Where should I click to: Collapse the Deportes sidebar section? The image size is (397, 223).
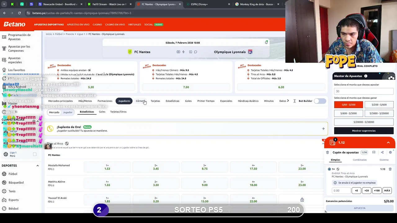(38, 166)
